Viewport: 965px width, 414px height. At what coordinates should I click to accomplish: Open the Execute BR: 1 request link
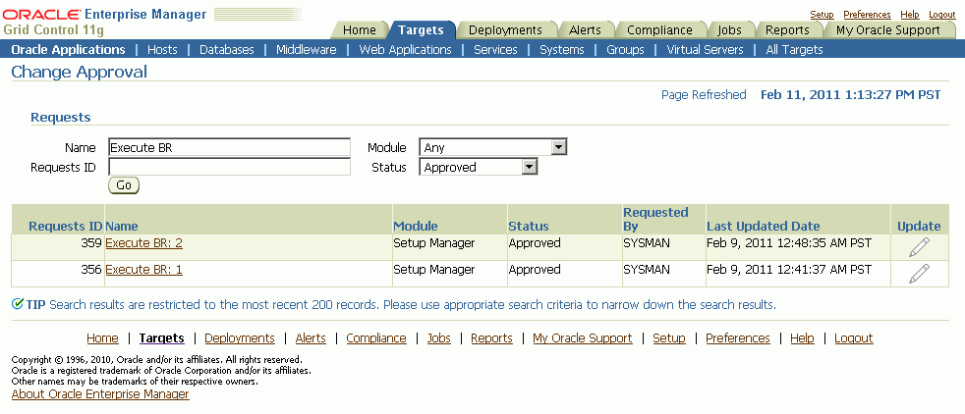(x=144, y=270)
